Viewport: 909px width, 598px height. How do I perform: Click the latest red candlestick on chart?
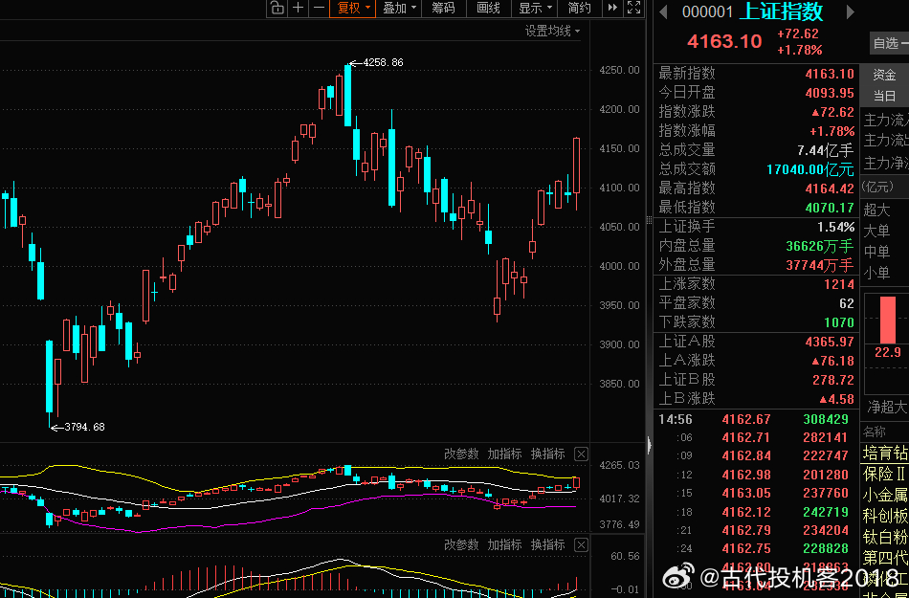(577, 166)
